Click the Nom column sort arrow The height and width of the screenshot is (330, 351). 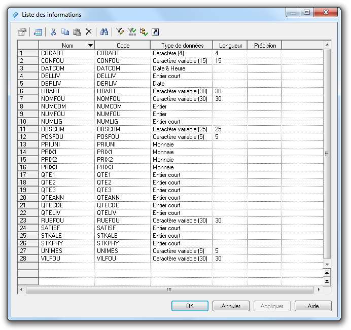click(90, 46)
